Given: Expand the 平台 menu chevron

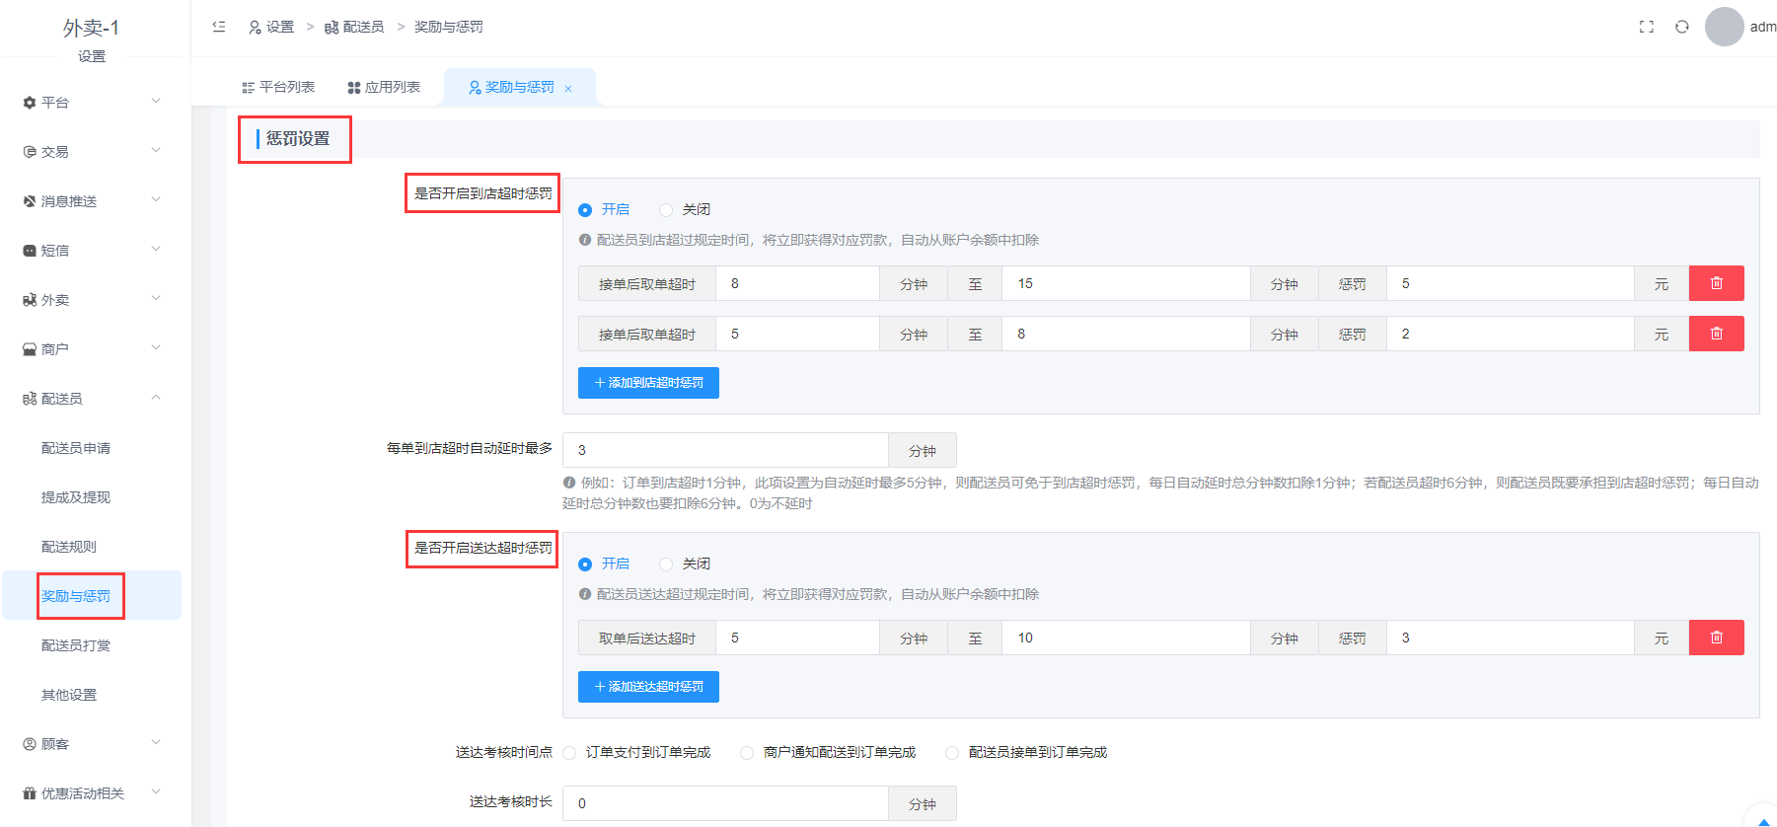Looking at the screenshot, I should [156, 102].
